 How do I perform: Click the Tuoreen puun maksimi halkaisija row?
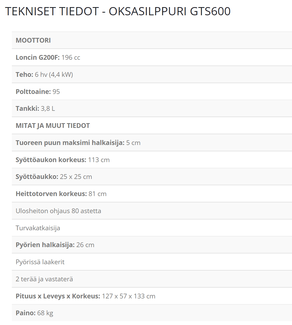tap(78, 143)
